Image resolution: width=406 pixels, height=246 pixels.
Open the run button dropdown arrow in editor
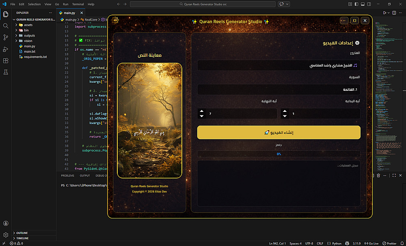tap(389, 13)
